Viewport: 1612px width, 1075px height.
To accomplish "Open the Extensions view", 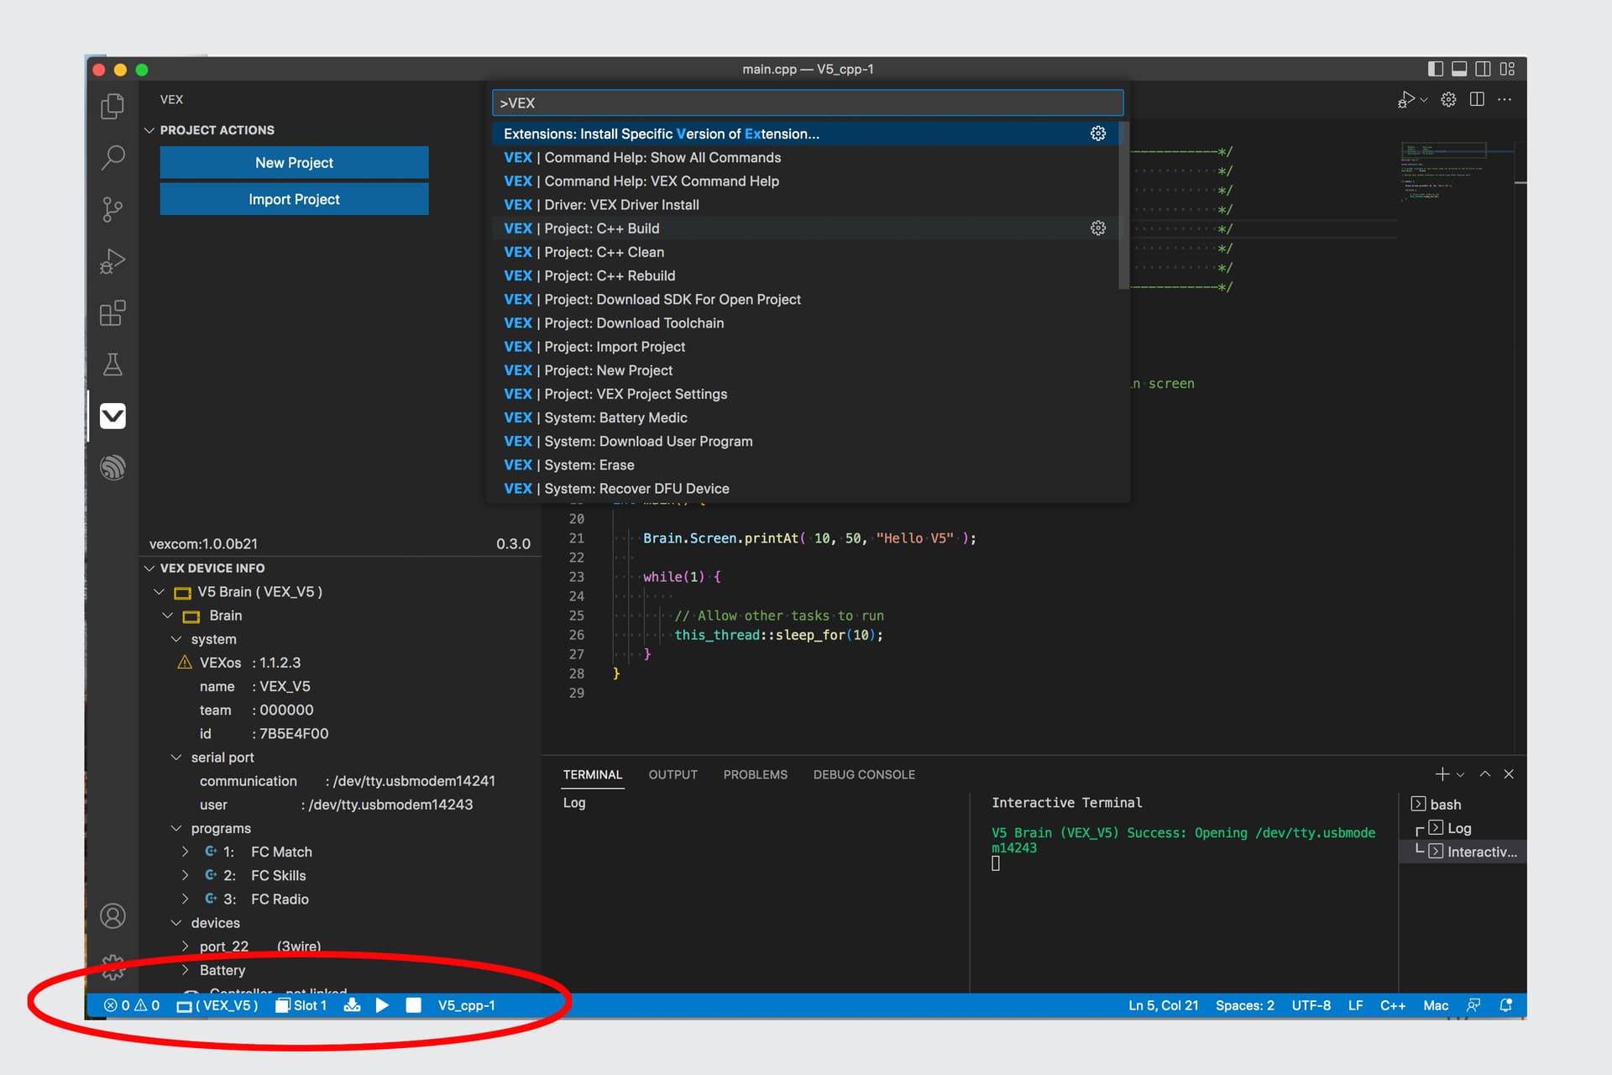I will 113,312.
